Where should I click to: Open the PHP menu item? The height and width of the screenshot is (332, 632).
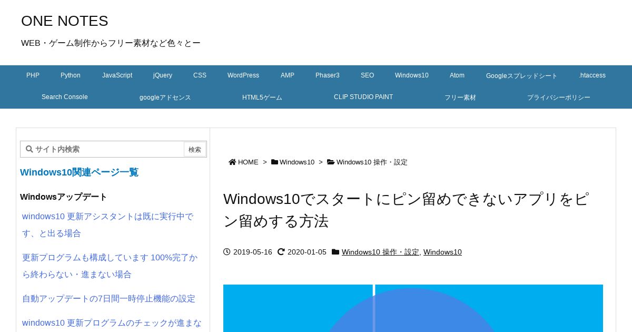pos(33,75)
